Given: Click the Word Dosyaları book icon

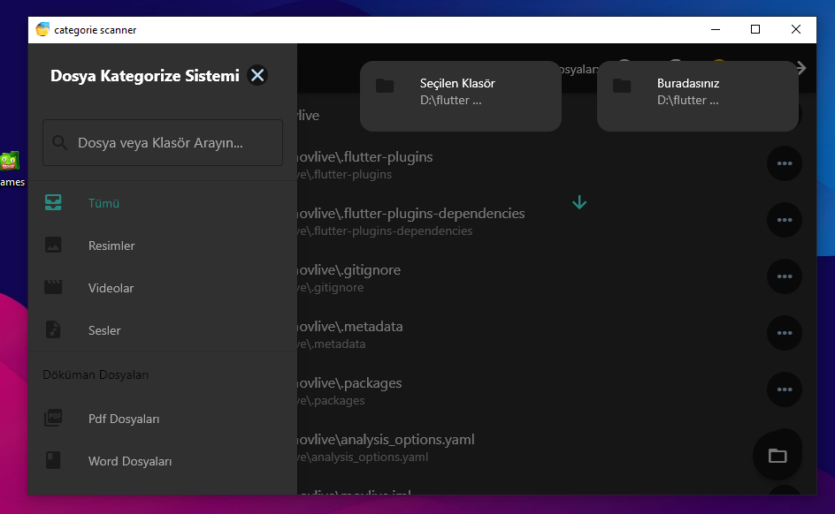Looking at the screenshot, I should pos(53,460).
